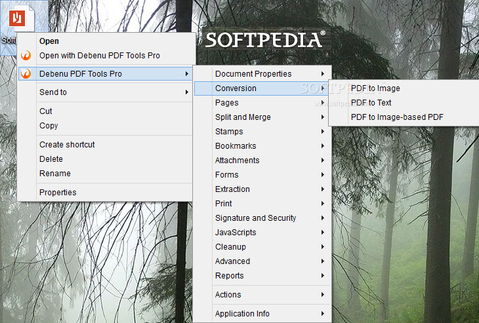Click the arrow next to Split and Merge
479x323 pixels.
323,117
